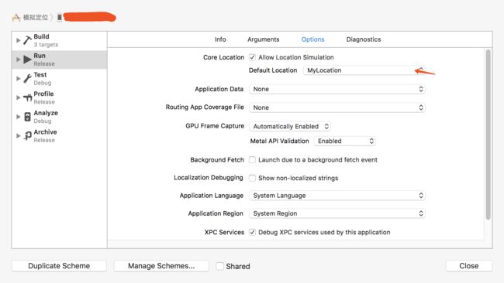
Task: Switch to the Arguments tab
Action: pyautogui.click(x=264, y=39)
